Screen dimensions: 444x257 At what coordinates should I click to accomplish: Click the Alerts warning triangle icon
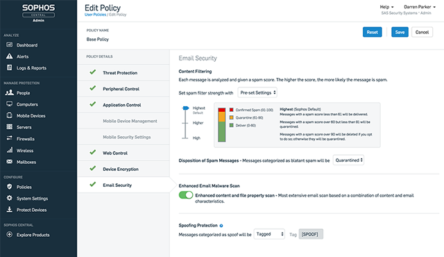point(9,56)
